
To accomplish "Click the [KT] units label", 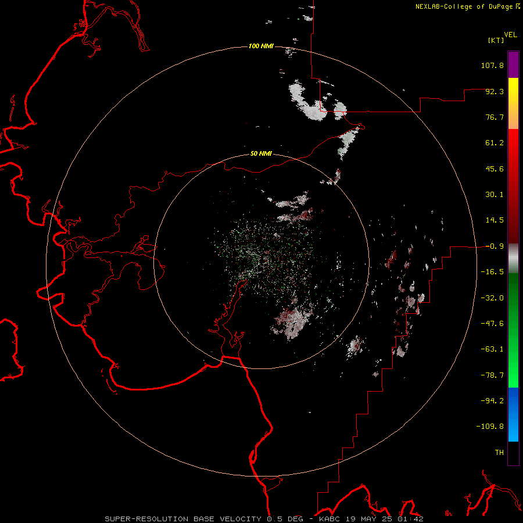I will [x=496, y=40].
